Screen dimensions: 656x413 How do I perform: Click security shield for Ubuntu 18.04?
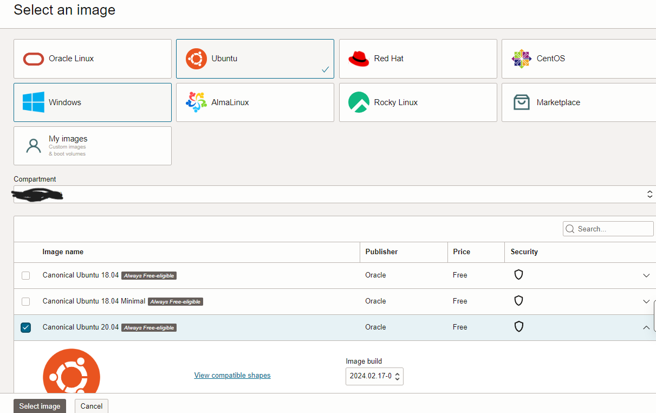coord(518,275)
